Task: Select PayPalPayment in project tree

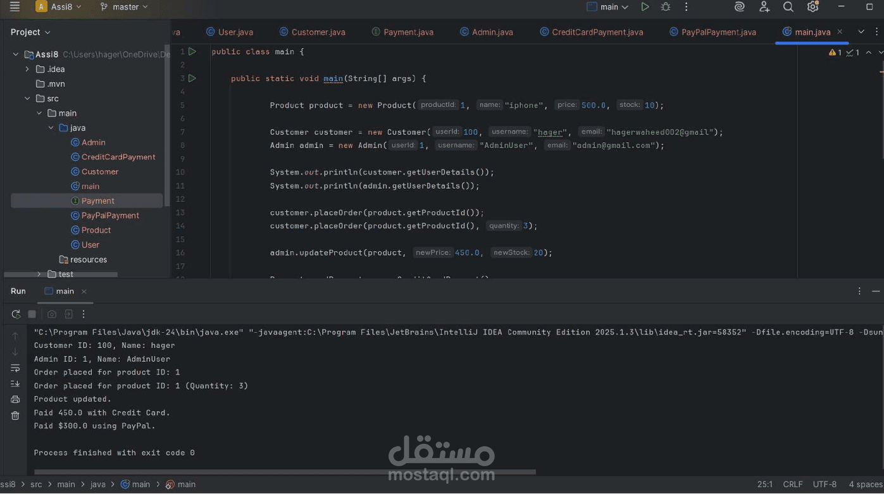Action: [x=104, y=215]
